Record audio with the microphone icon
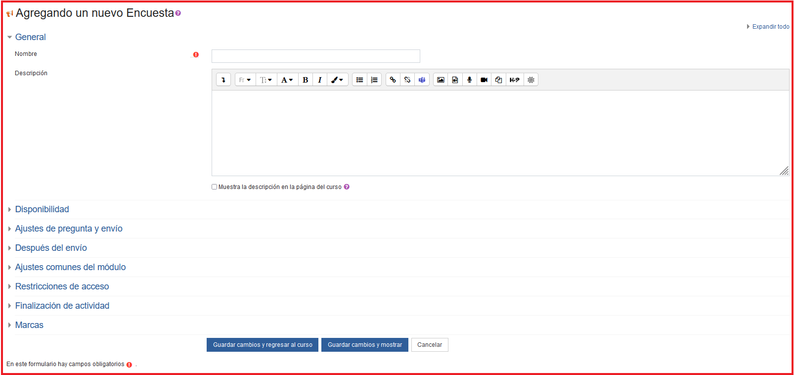 pos(469,80)
